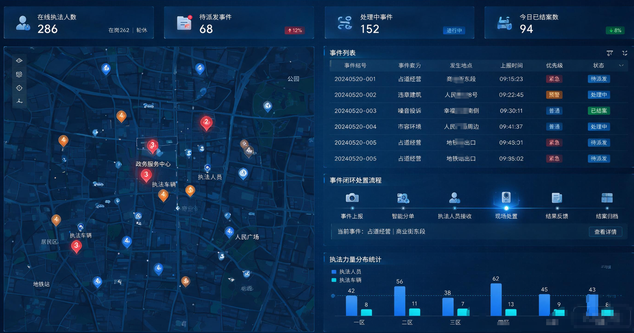Click the map locate crosshair icon
This screenshot has height=333, width=634.
[x=19, y=88]
